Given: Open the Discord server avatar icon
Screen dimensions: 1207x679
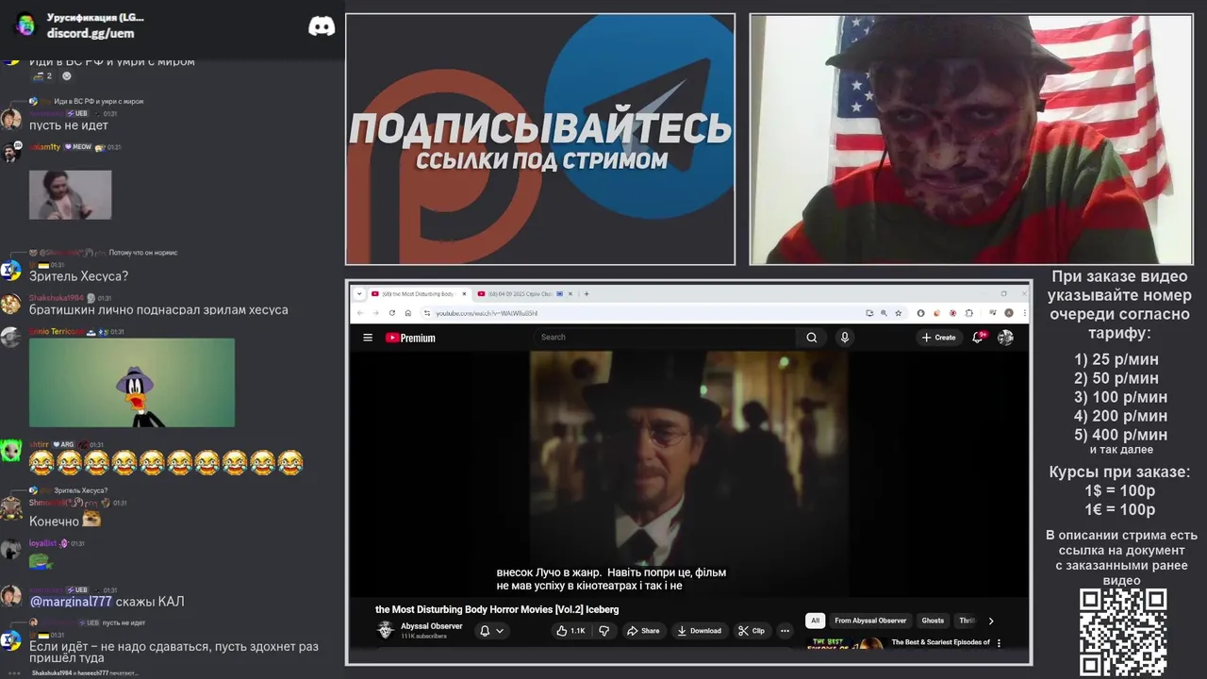Looking at the screenshot, I should 25,25.
